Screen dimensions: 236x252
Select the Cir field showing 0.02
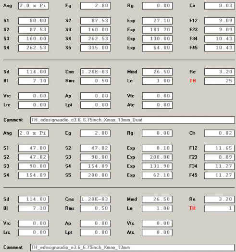[219, 133]
